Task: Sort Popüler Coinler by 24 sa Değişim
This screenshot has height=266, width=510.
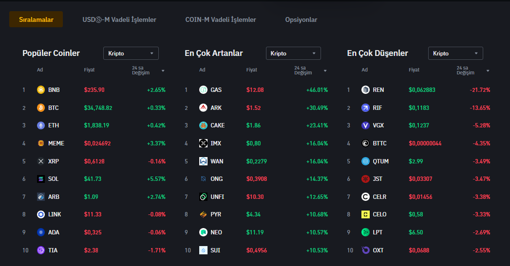Action: pyautogui.click(x=148, y=71)
